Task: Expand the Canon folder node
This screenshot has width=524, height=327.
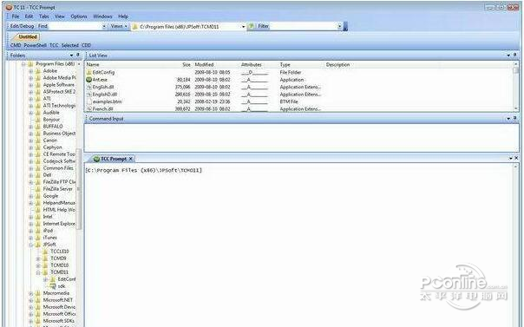Action: pos(30,141)
